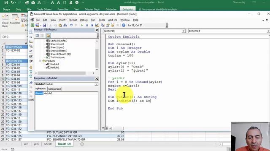Collapse the Modules folder in project tree
The image size is (270, 151).
pos(40,61)
